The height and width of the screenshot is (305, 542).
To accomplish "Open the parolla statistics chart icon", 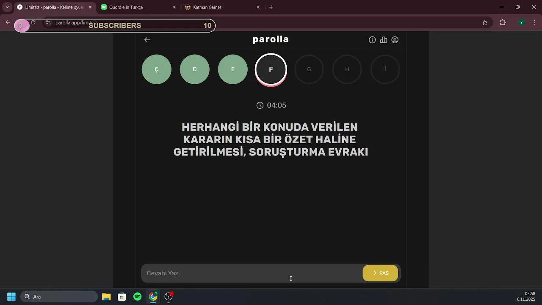I will click(384, 40).
